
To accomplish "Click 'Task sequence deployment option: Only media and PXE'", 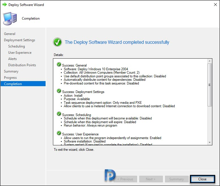I will pos(103,103).
